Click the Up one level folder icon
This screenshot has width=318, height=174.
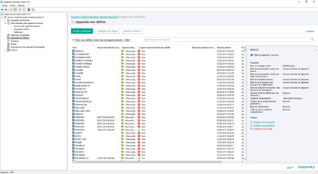[11, 9]
